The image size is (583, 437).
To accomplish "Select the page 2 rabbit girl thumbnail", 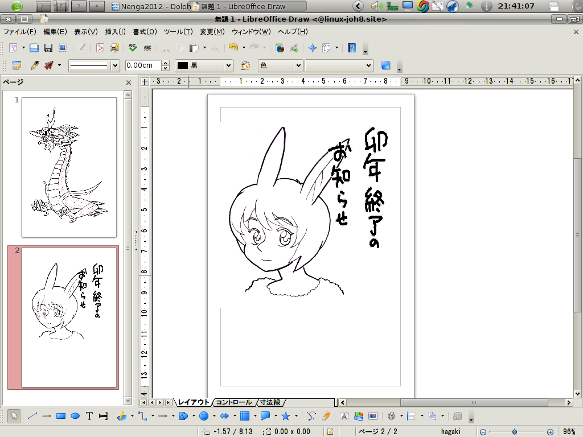I will tap(69, 318).
